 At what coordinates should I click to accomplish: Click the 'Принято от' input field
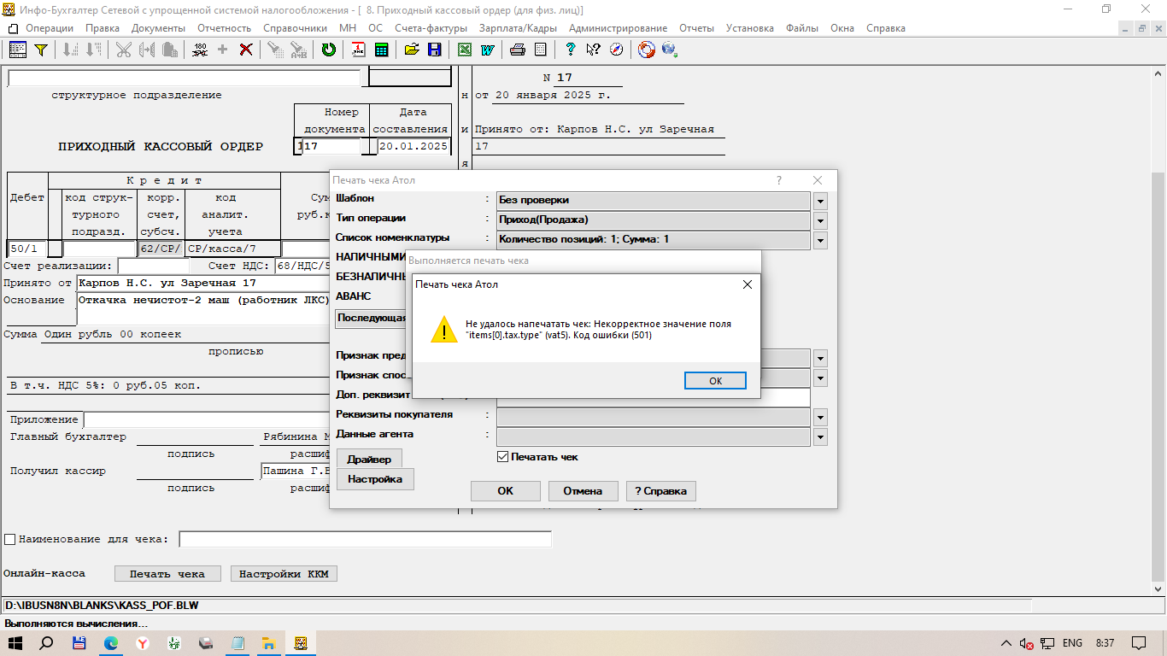click(202, 283)
